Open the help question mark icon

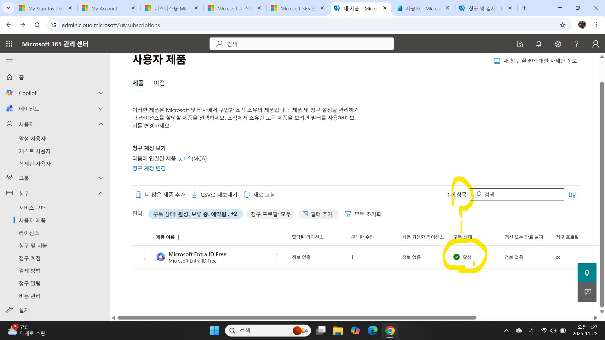coord(576,44)
